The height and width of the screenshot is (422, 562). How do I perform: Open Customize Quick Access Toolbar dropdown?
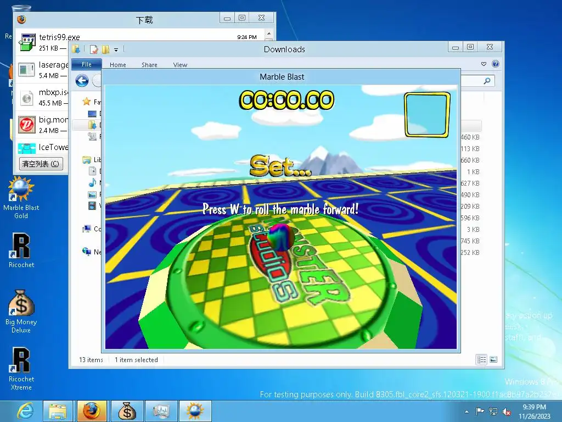tap(116, 50)
